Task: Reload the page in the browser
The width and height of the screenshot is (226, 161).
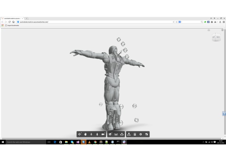Action: point(9,22)
